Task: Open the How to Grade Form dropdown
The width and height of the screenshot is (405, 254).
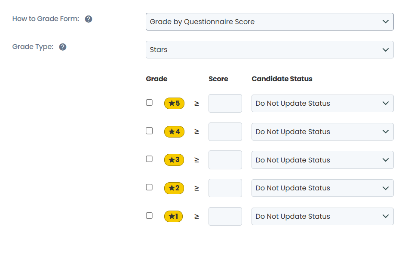Action: point(270,21)
